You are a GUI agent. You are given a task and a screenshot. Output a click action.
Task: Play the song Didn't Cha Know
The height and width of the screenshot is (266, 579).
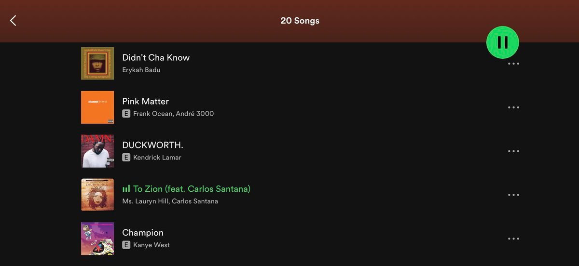click(156, 58)
